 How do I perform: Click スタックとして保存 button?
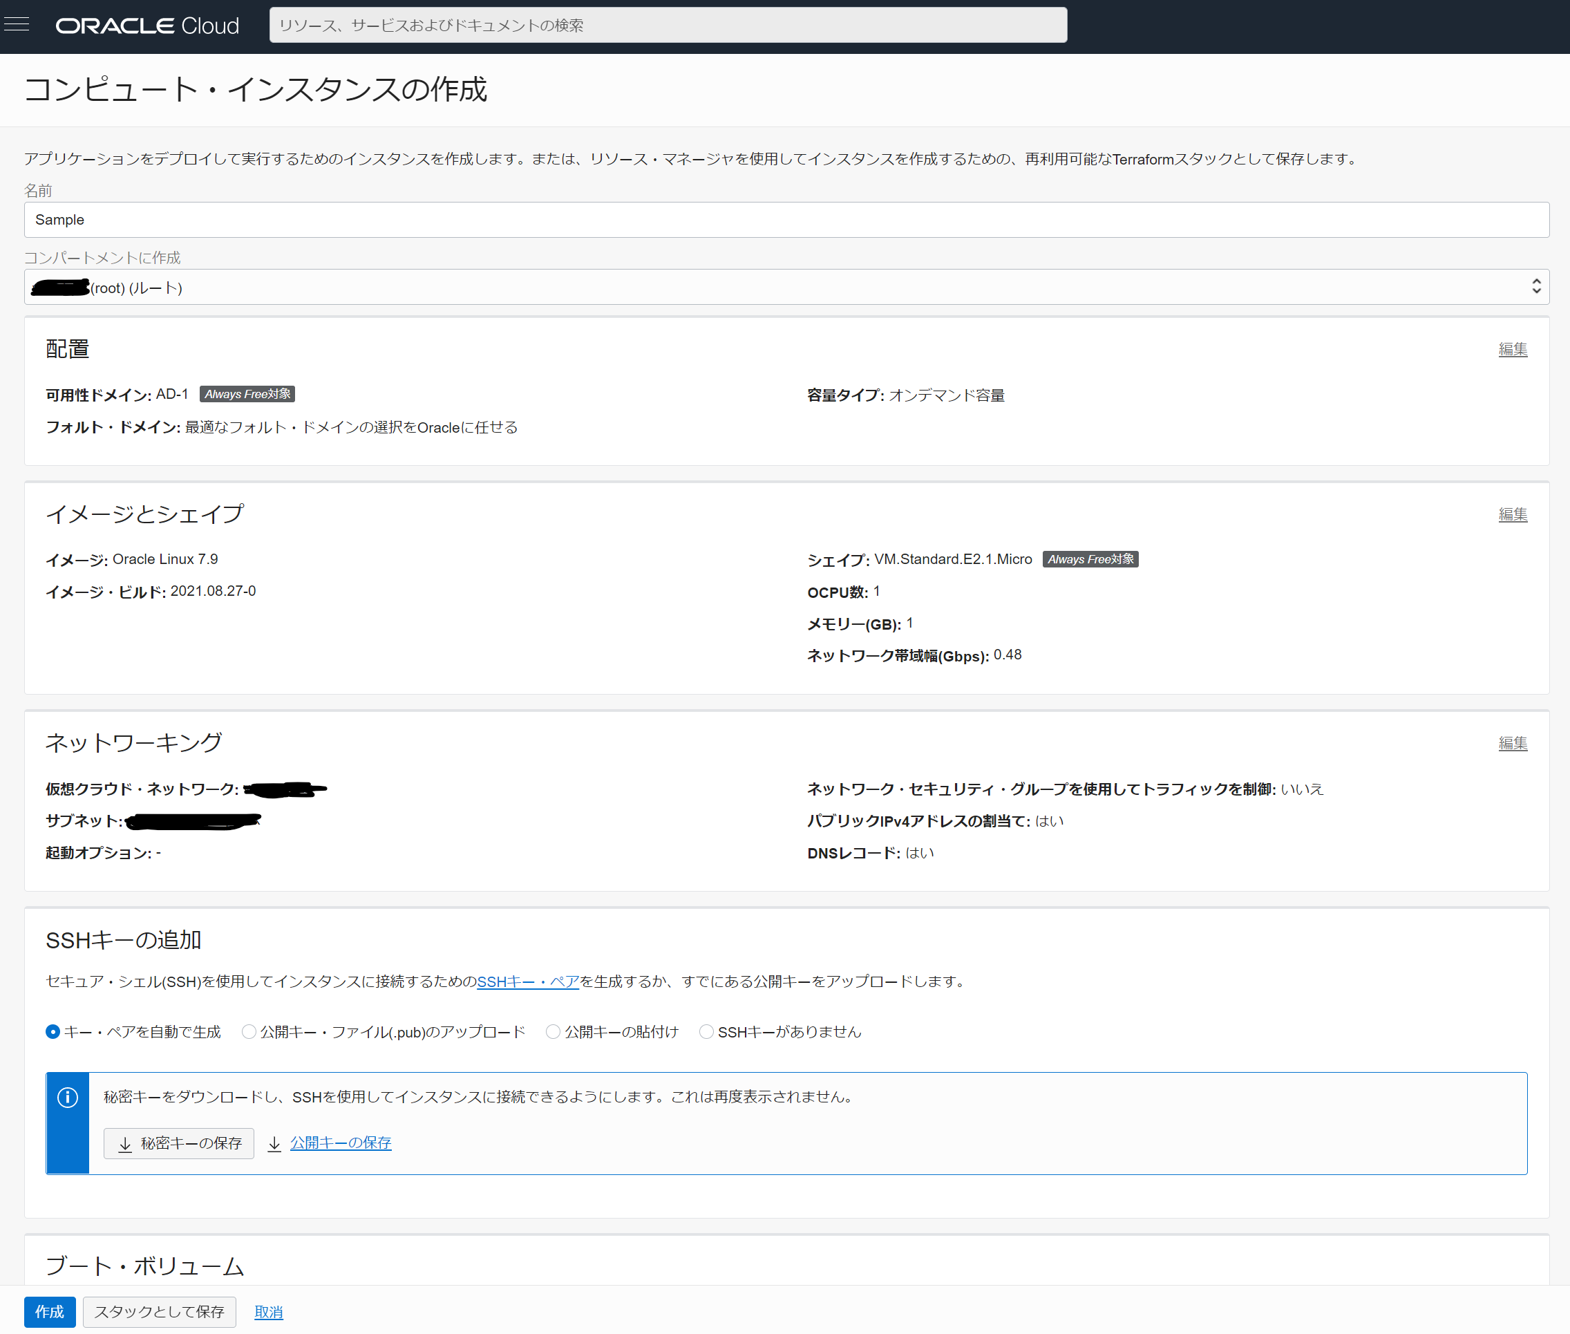click(x=159, y=1311)
